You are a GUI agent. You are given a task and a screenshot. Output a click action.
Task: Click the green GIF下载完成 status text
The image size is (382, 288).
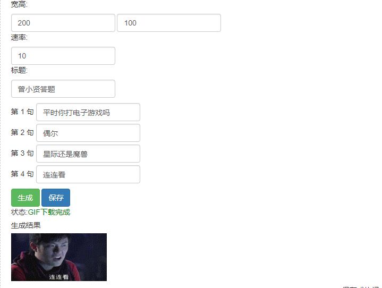pyautogui.click(x=49, y=212)
